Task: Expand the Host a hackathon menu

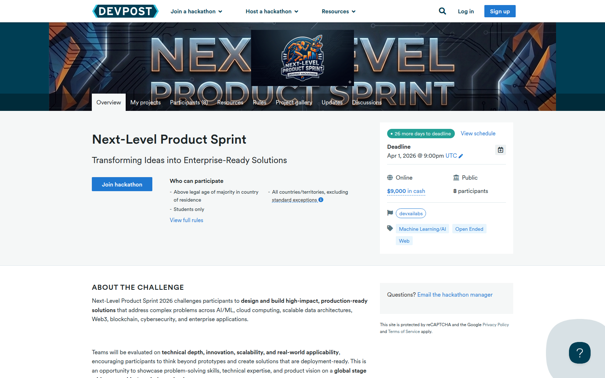Action: 272,12
